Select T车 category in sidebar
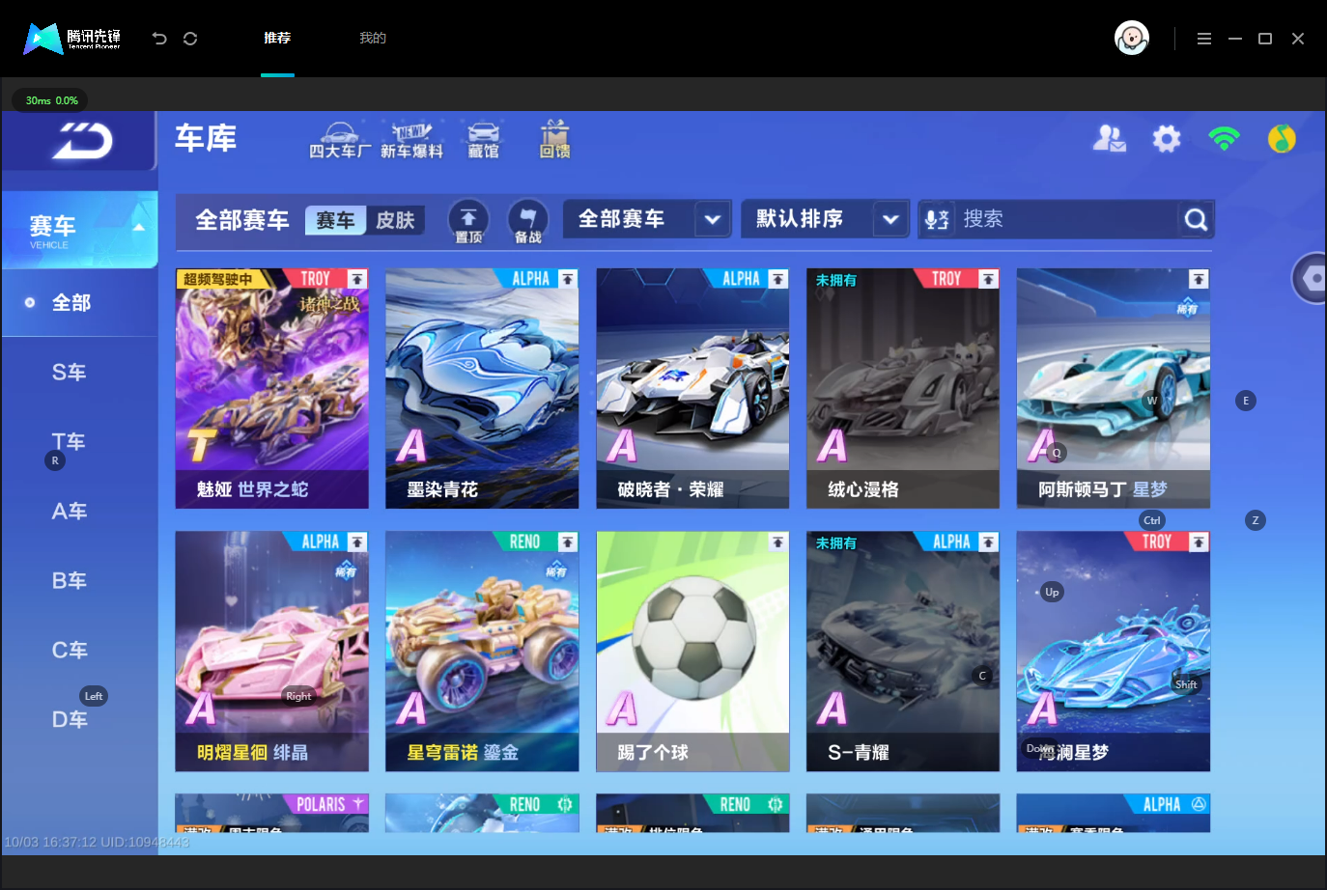1327x890 pixels. [70, 442]
